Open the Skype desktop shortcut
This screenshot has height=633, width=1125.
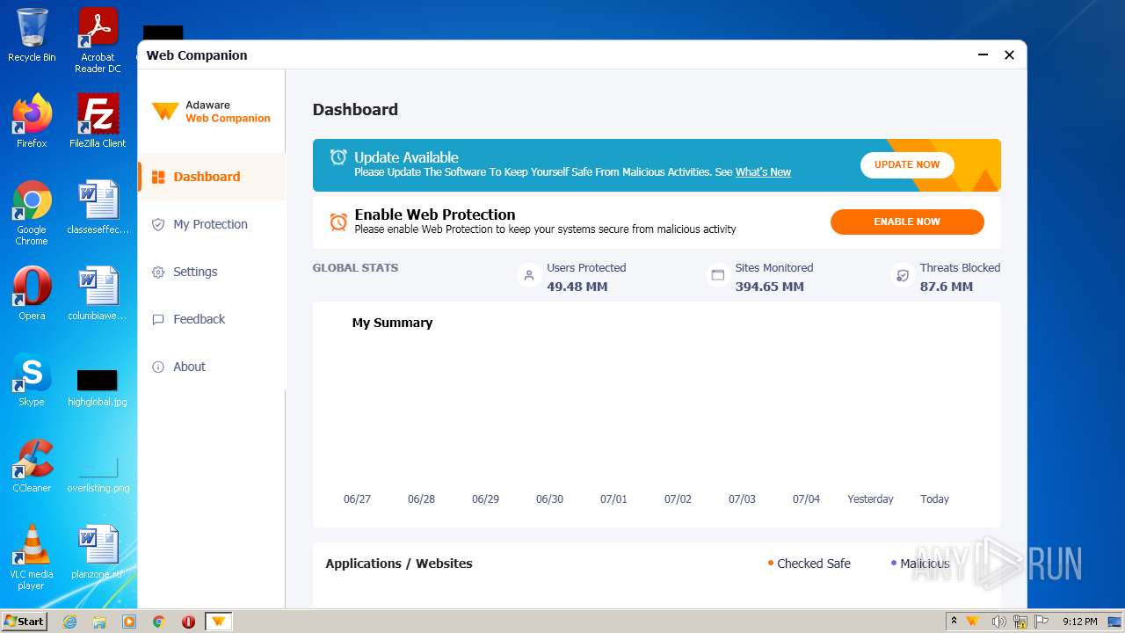pyautogui.click(x=32, y=380)
